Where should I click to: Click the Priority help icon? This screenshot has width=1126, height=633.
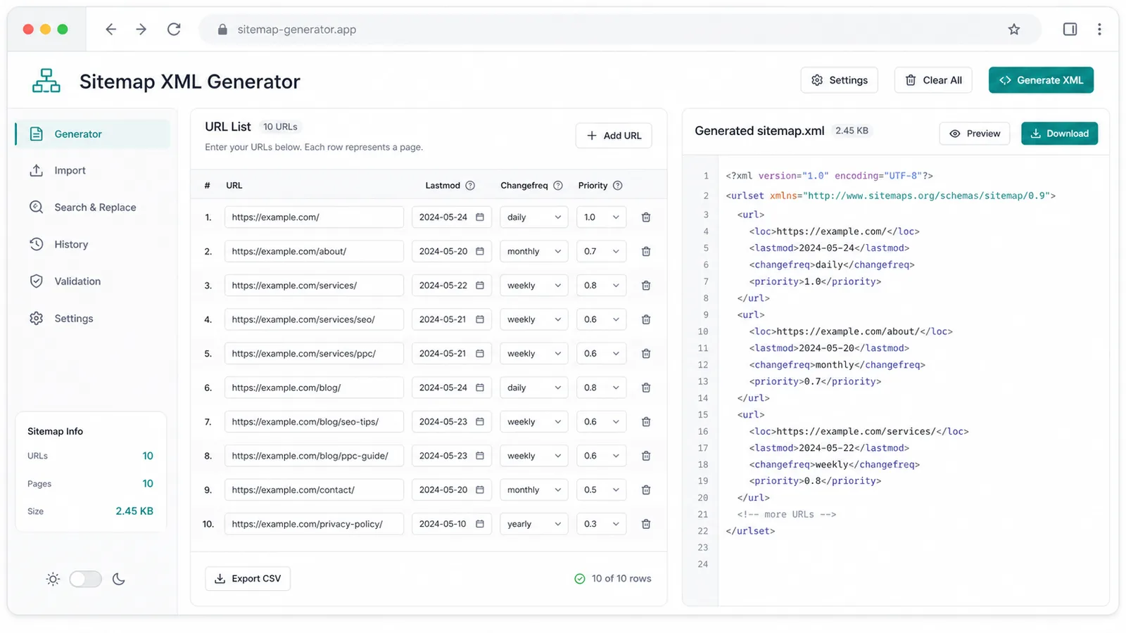point(618,186)
